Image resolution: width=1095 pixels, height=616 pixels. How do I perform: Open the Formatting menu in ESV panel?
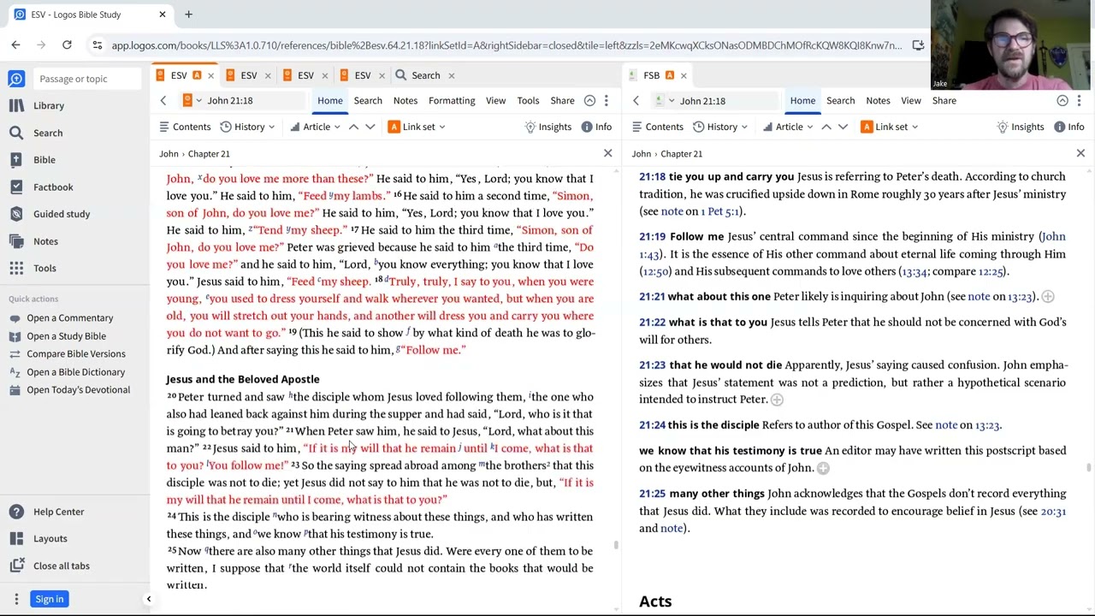click(x=452, y=101)
